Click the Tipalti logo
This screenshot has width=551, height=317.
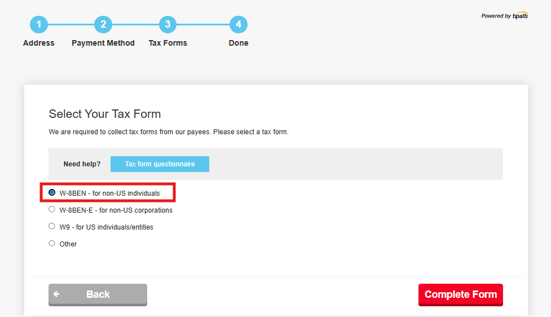point(520,15)
